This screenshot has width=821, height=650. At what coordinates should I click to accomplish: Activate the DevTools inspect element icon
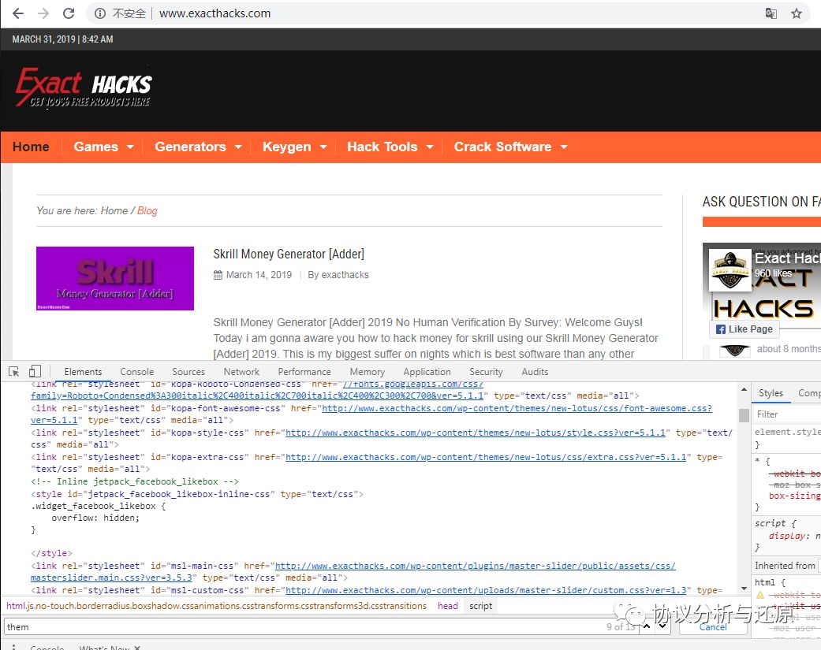click(14, 372)
